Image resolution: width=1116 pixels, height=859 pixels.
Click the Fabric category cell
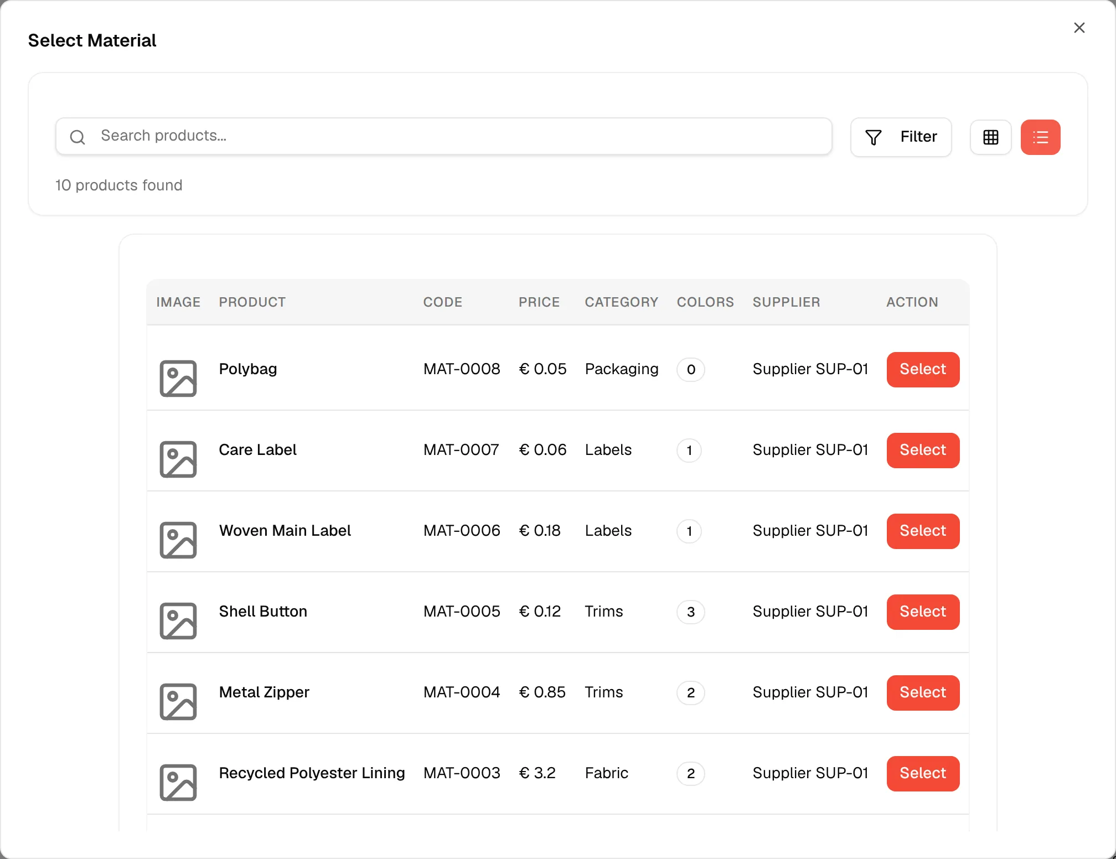pyautogui.click(x=607, y=773)
